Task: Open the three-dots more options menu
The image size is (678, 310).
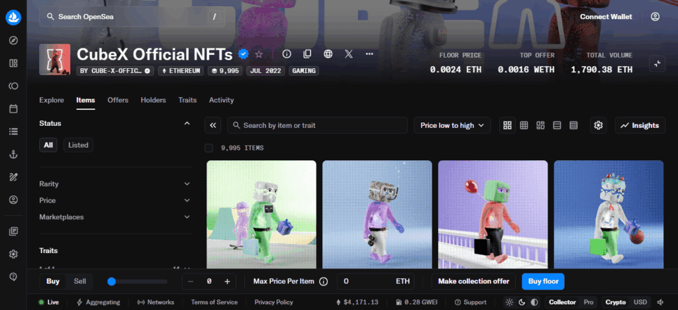Action: (x=369, y=54)
